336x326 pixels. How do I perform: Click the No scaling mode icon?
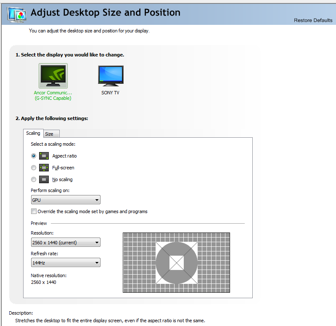pyautogui.click(x=44, y=179)
